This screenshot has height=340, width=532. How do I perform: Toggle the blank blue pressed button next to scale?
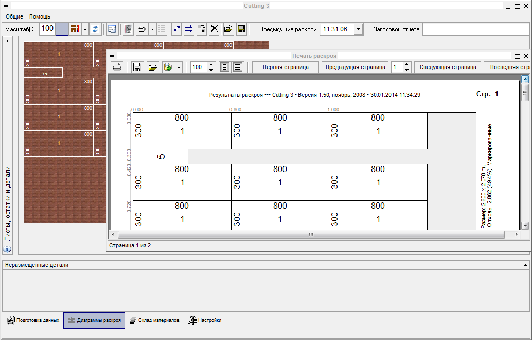(62, 29)
